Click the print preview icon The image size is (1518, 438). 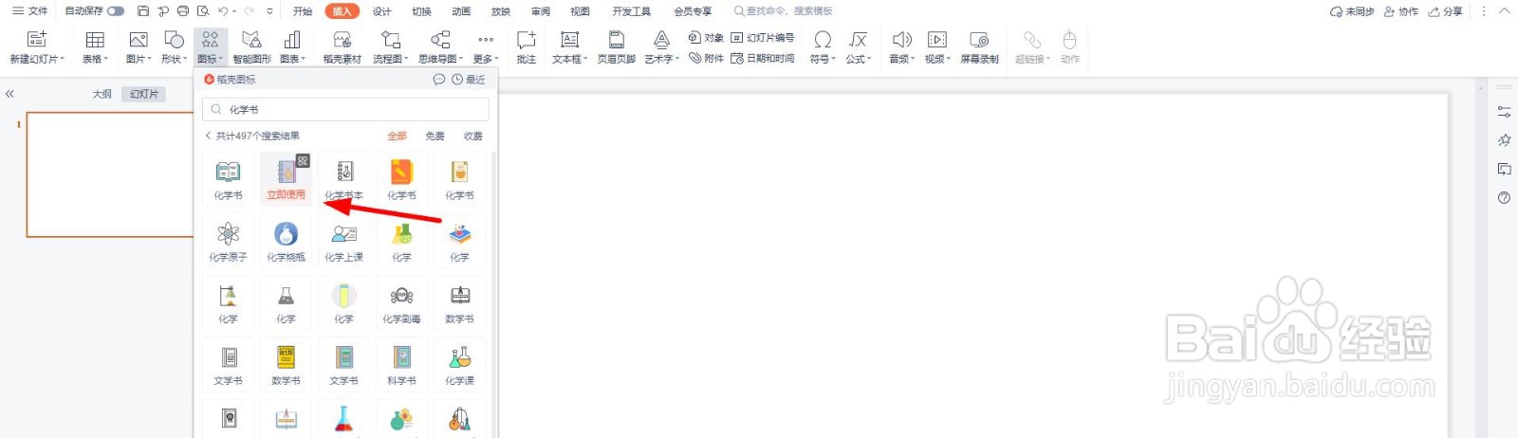pyautogui.click(x=203, y=11)
